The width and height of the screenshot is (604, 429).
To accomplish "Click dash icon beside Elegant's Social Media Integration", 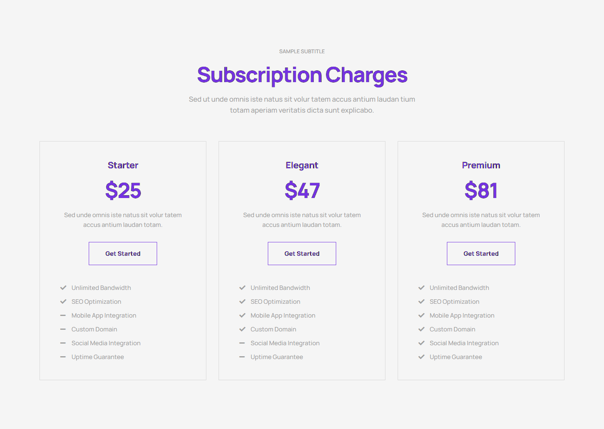I will tap(242, 343).
